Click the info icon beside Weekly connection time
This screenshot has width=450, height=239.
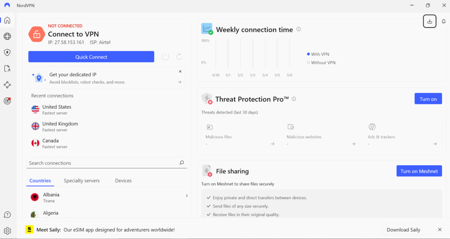click(x=298, y=29)
